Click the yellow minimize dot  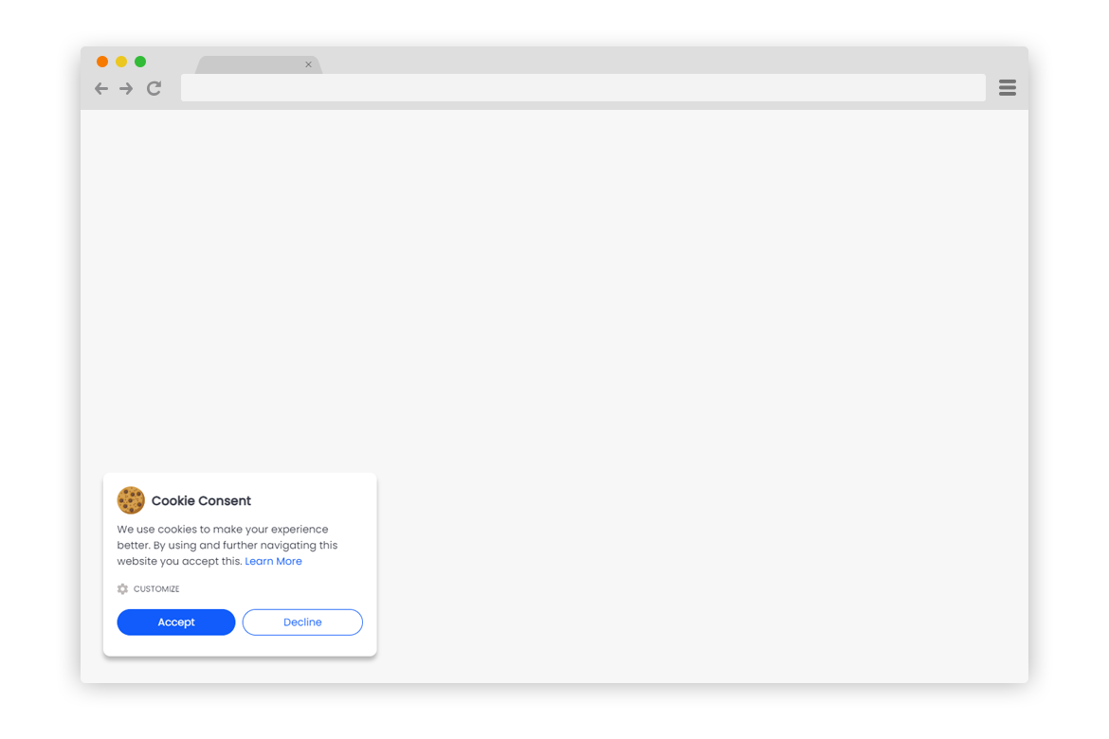[x=121, y=62]
